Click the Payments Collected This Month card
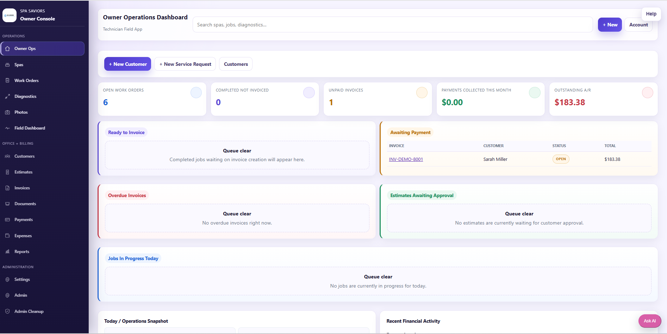This screenshot has width=667, height=334. point(491,99)
